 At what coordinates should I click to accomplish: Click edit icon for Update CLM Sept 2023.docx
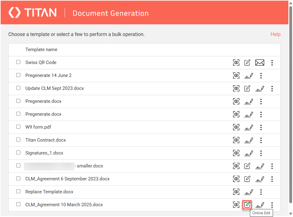pyautogui.click(x=247, y=89)
